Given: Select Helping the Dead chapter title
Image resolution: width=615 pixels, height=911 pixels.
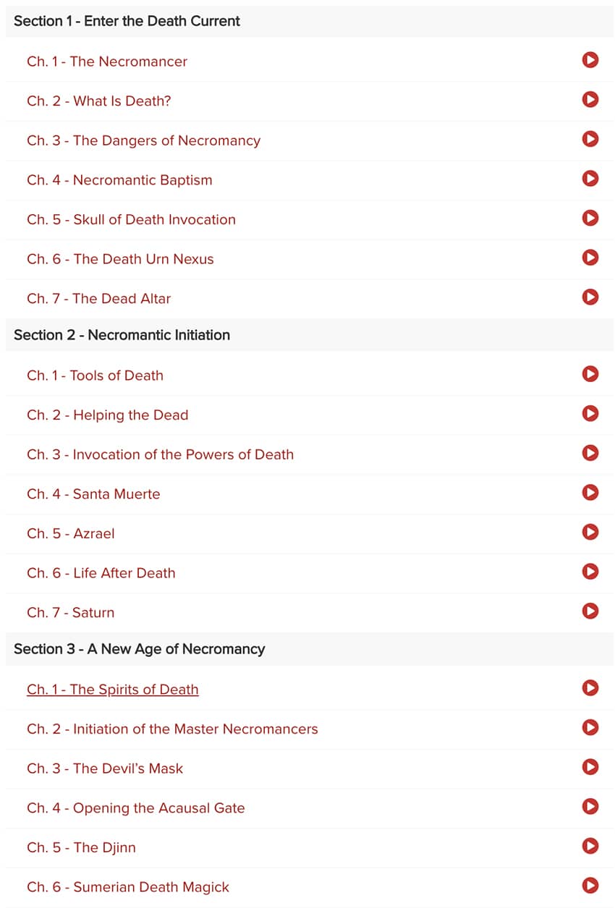Looking at the screenshot, I should (108, 415).
